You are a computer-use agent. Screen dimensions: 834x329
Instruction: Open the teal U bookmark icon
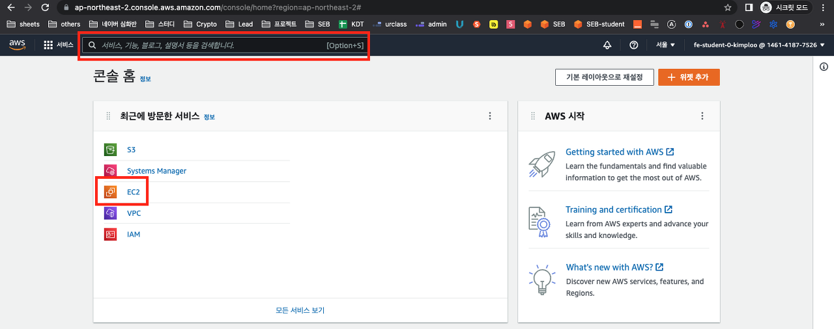coord(459,24)
